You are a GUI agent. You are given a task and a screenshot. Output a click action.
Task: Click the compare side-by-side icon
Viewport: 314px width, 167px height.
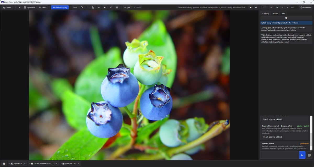263,8
